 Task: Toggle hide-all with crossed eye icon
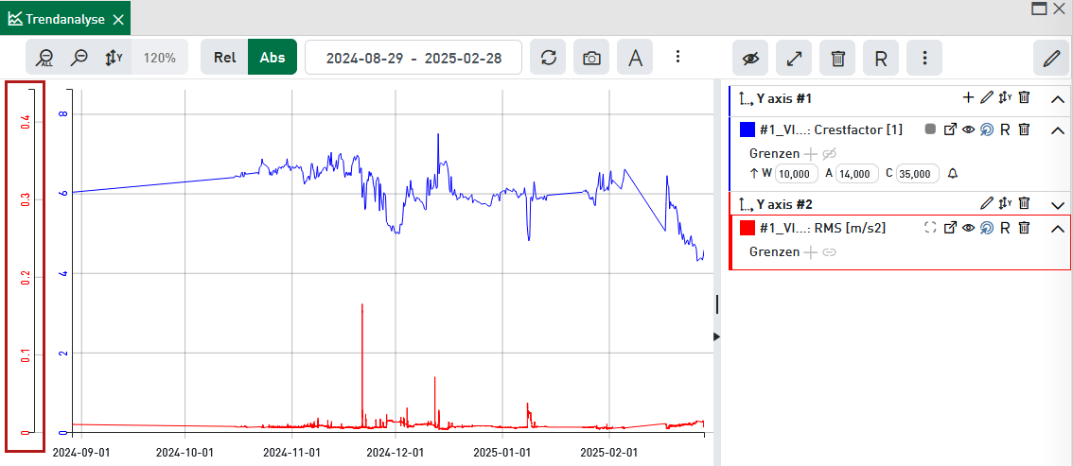(x=750, y=58)
